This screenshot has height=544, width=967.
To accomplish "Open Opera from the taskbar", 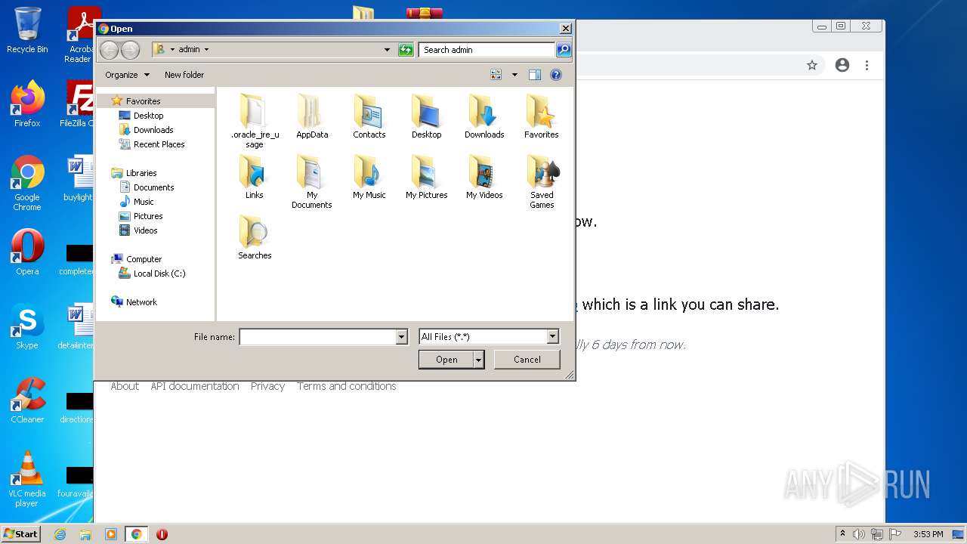I will pyautogui.click(x=162, y=534).
